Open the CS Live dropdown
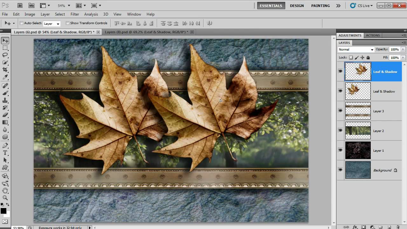 point(362,5)
